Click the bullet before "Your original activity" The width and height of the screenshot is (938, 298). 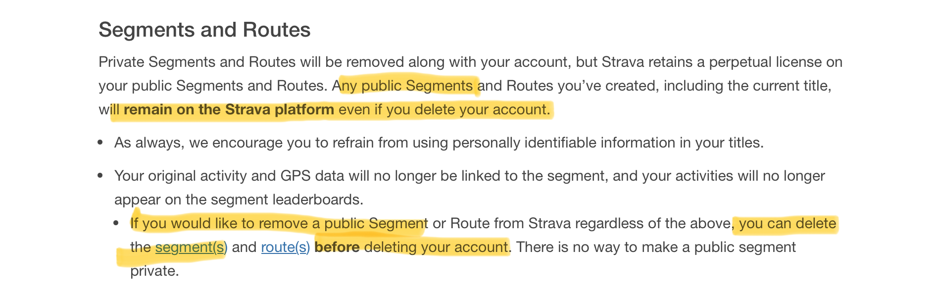(100, 176)
